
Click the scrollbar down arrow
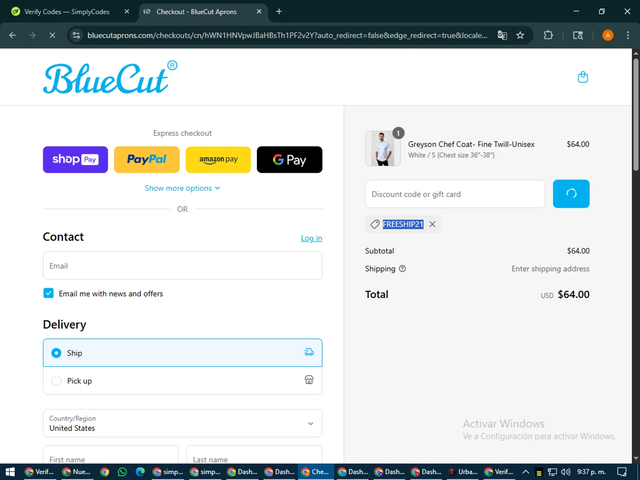636,459
